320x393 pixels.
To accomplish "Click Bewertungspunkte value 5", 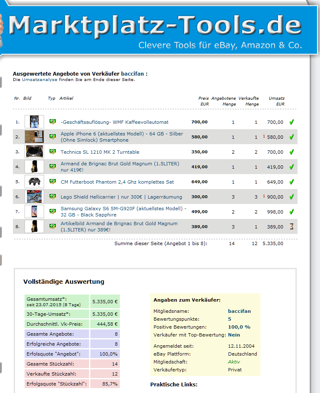I will (x=229, y=319).
